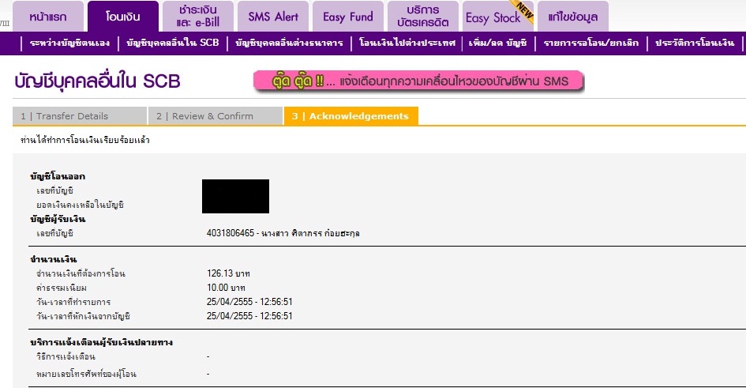
Task: Open the Easy Fund tab
Action: (348, 16)
